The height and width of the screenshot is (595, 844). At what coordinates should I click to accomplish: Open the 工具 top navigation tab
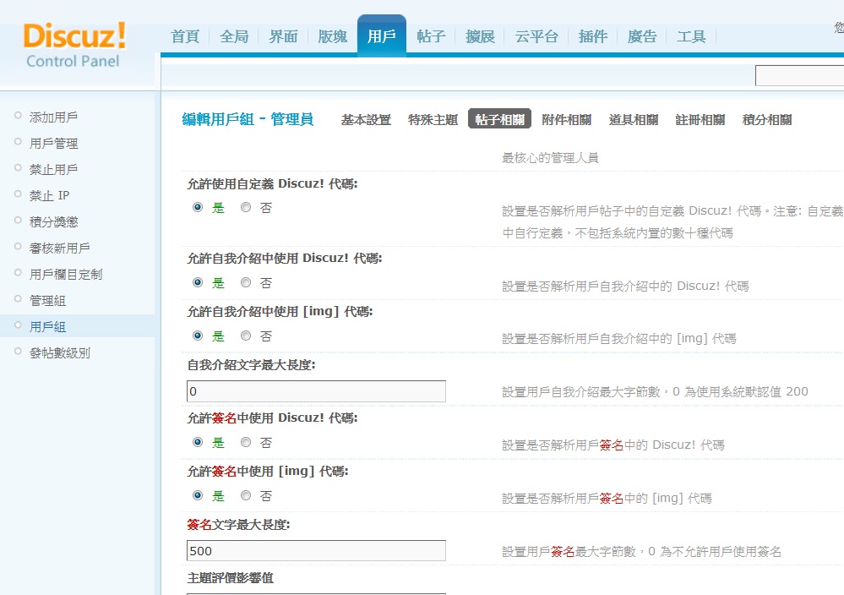(690, 36)
